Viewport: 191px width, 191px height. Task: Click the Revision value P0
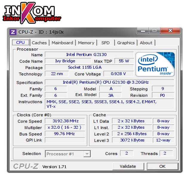163,95
